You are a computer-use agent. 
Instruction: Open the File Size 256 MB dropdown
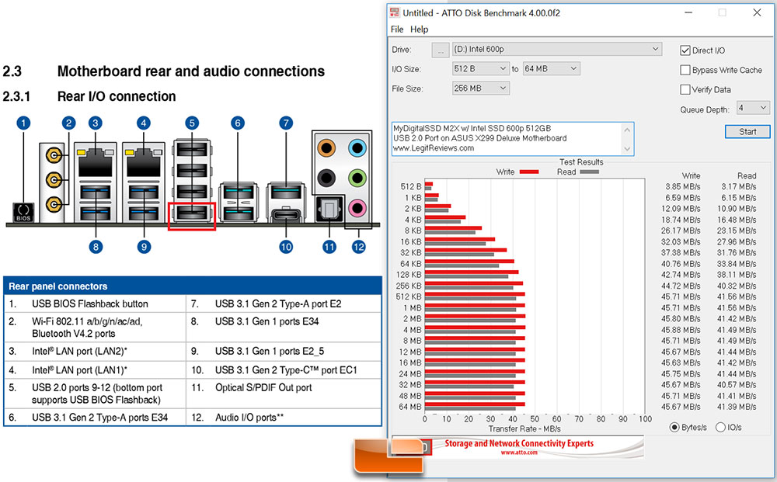[481, 88]
